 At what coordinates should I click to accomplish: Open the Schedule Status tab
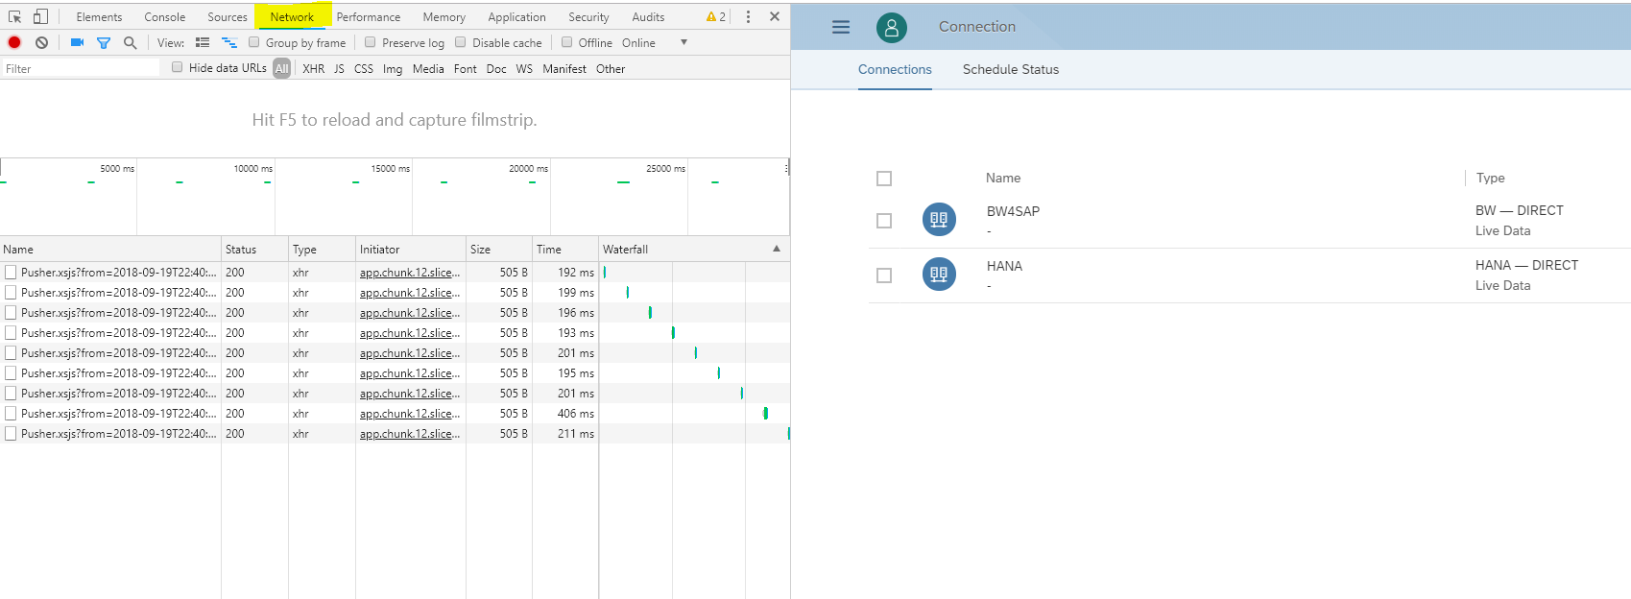pos(1010,69)
